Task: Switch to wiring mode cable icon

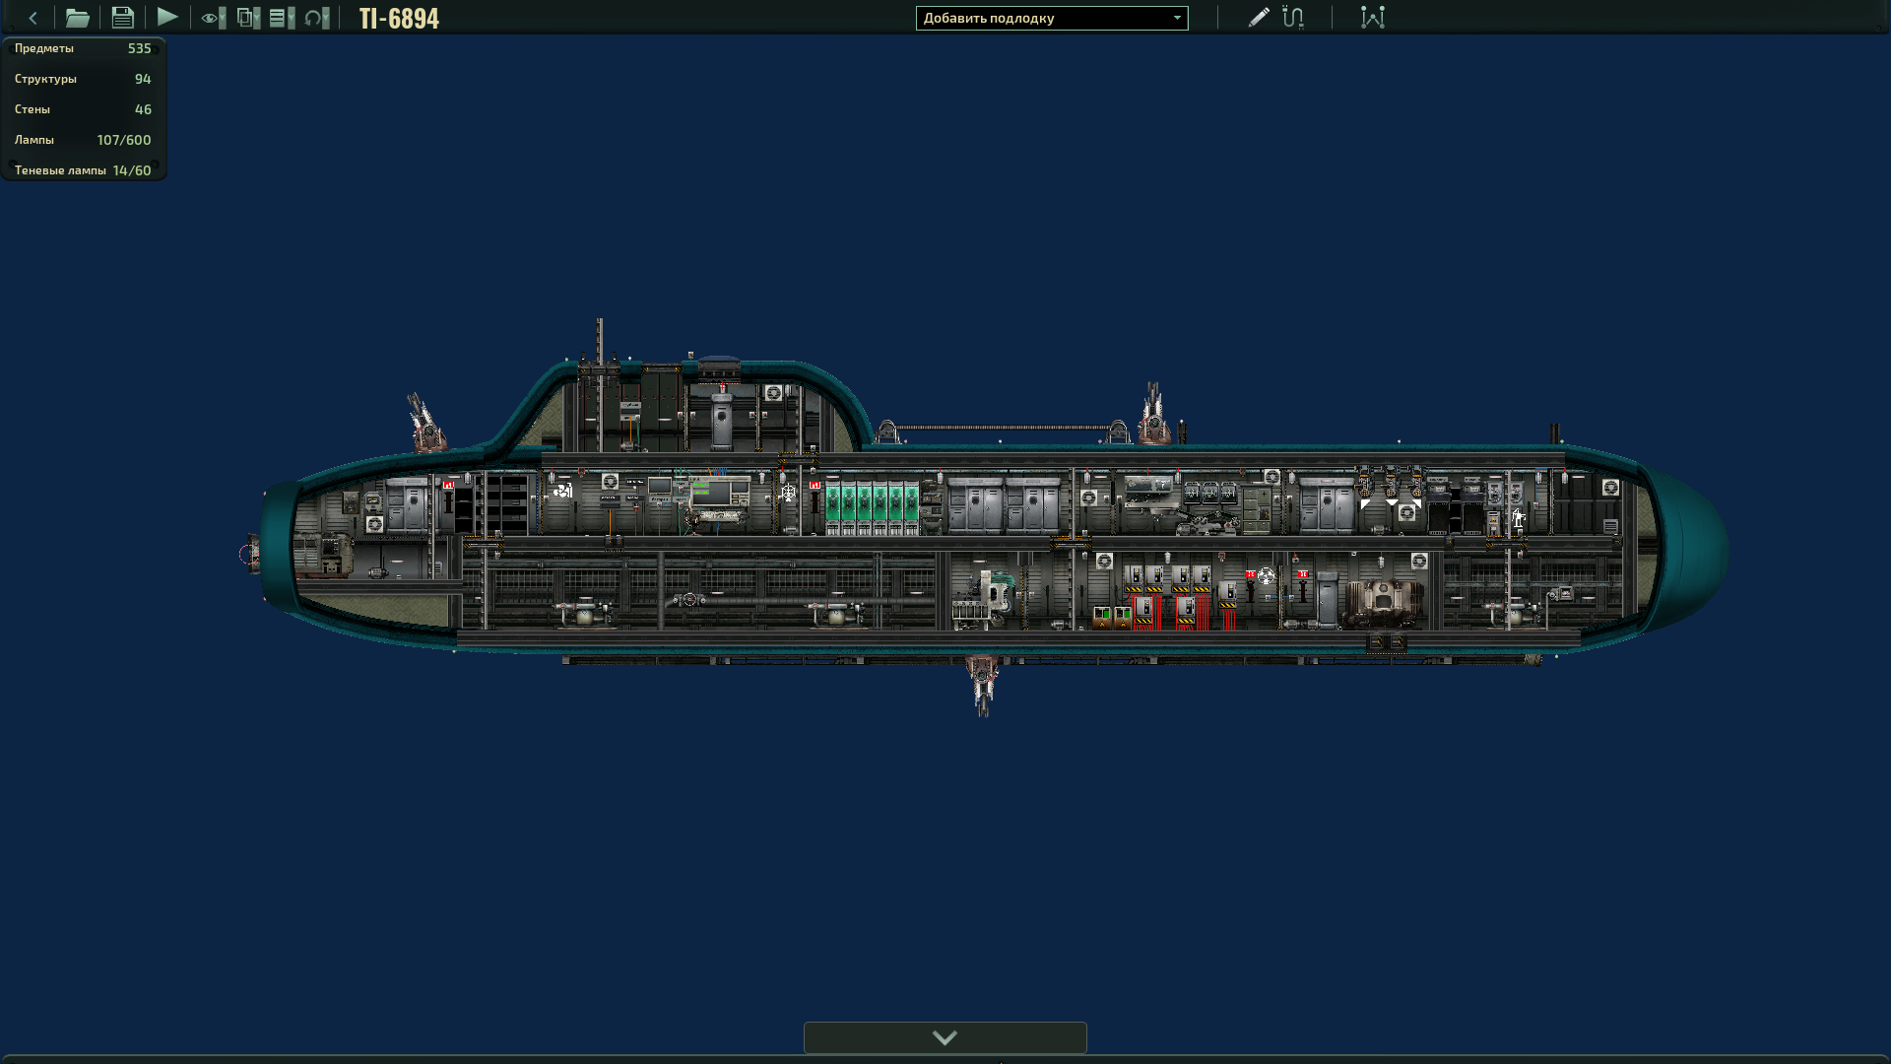Action: (1293, 18)
